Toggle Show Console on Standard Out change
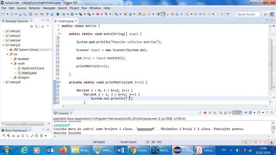The height and width of the screenshot is (155, 276). coord(235,113)
